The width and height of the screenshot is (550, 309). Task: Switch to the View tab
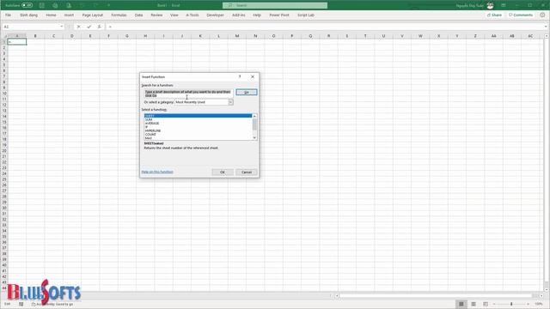click(174, 15)
